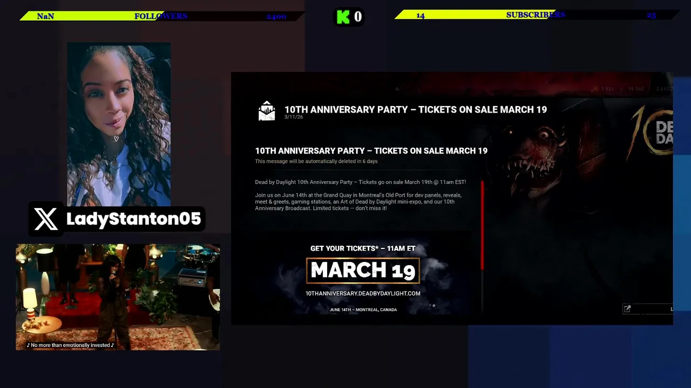Screen dimensions: 691x388
Task: Click the currency counter showing 1 921
Action: click(607, 89)
